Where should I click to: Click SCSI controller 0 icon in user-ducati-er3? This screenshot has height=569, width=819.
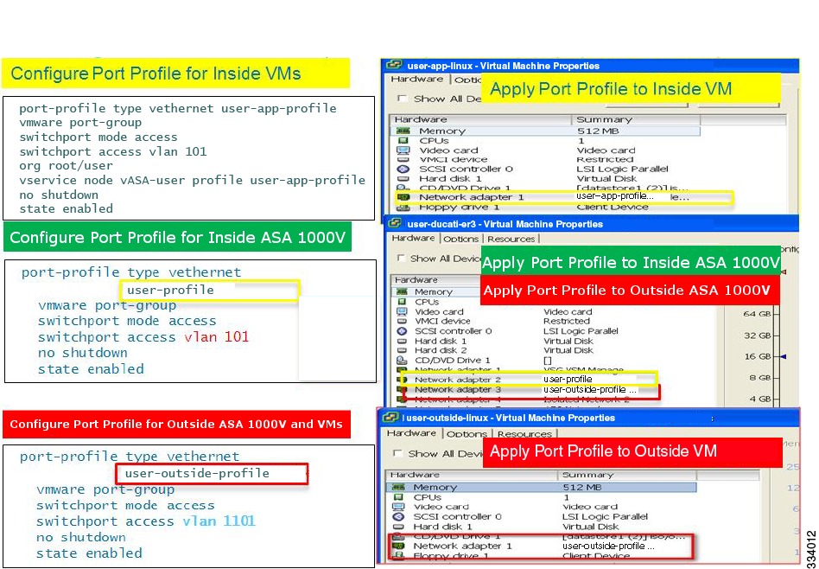coord(402,331)
